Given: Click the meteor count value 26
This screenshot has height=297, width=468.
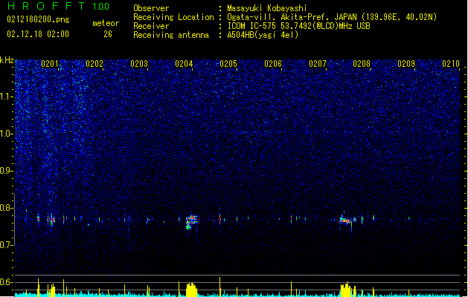Looking at the screenshot, I should point(108,34).
